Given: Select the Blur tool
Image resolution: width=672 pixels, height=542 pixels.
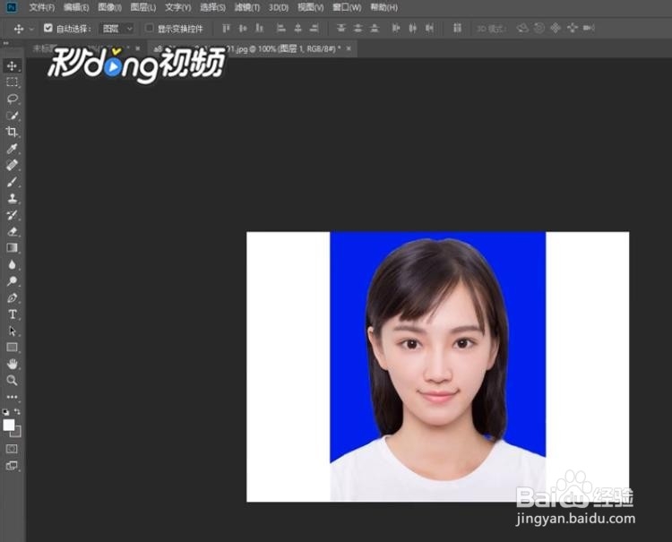Looking at the screenshot, I should coord(12,264).
